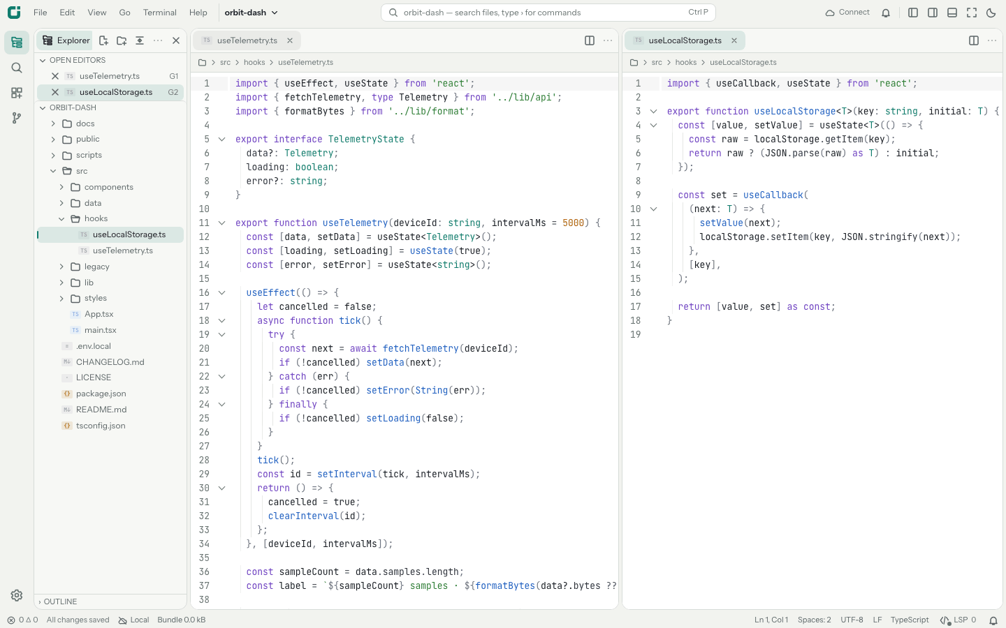Click the LF line ending setting
The width and height of the screenshot is (1006, 628).
(877, 620)
